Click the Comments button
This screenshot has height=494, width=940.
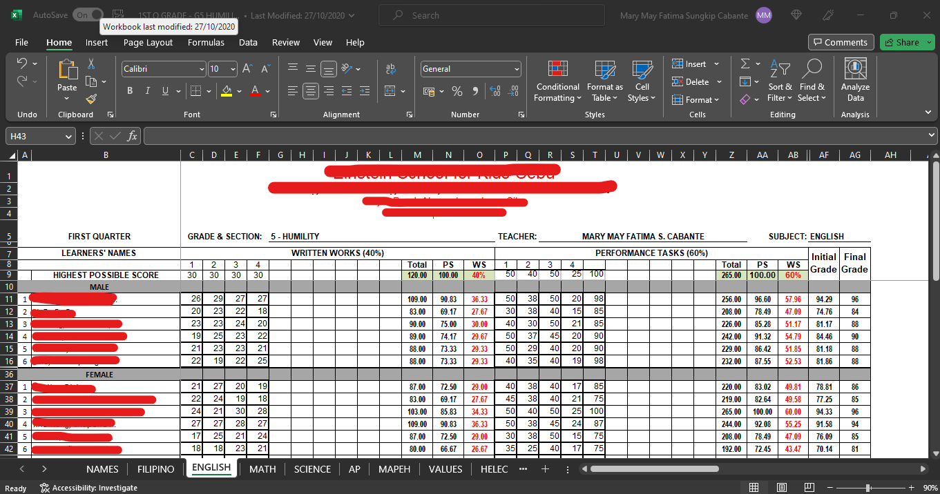tap(841, 42)
